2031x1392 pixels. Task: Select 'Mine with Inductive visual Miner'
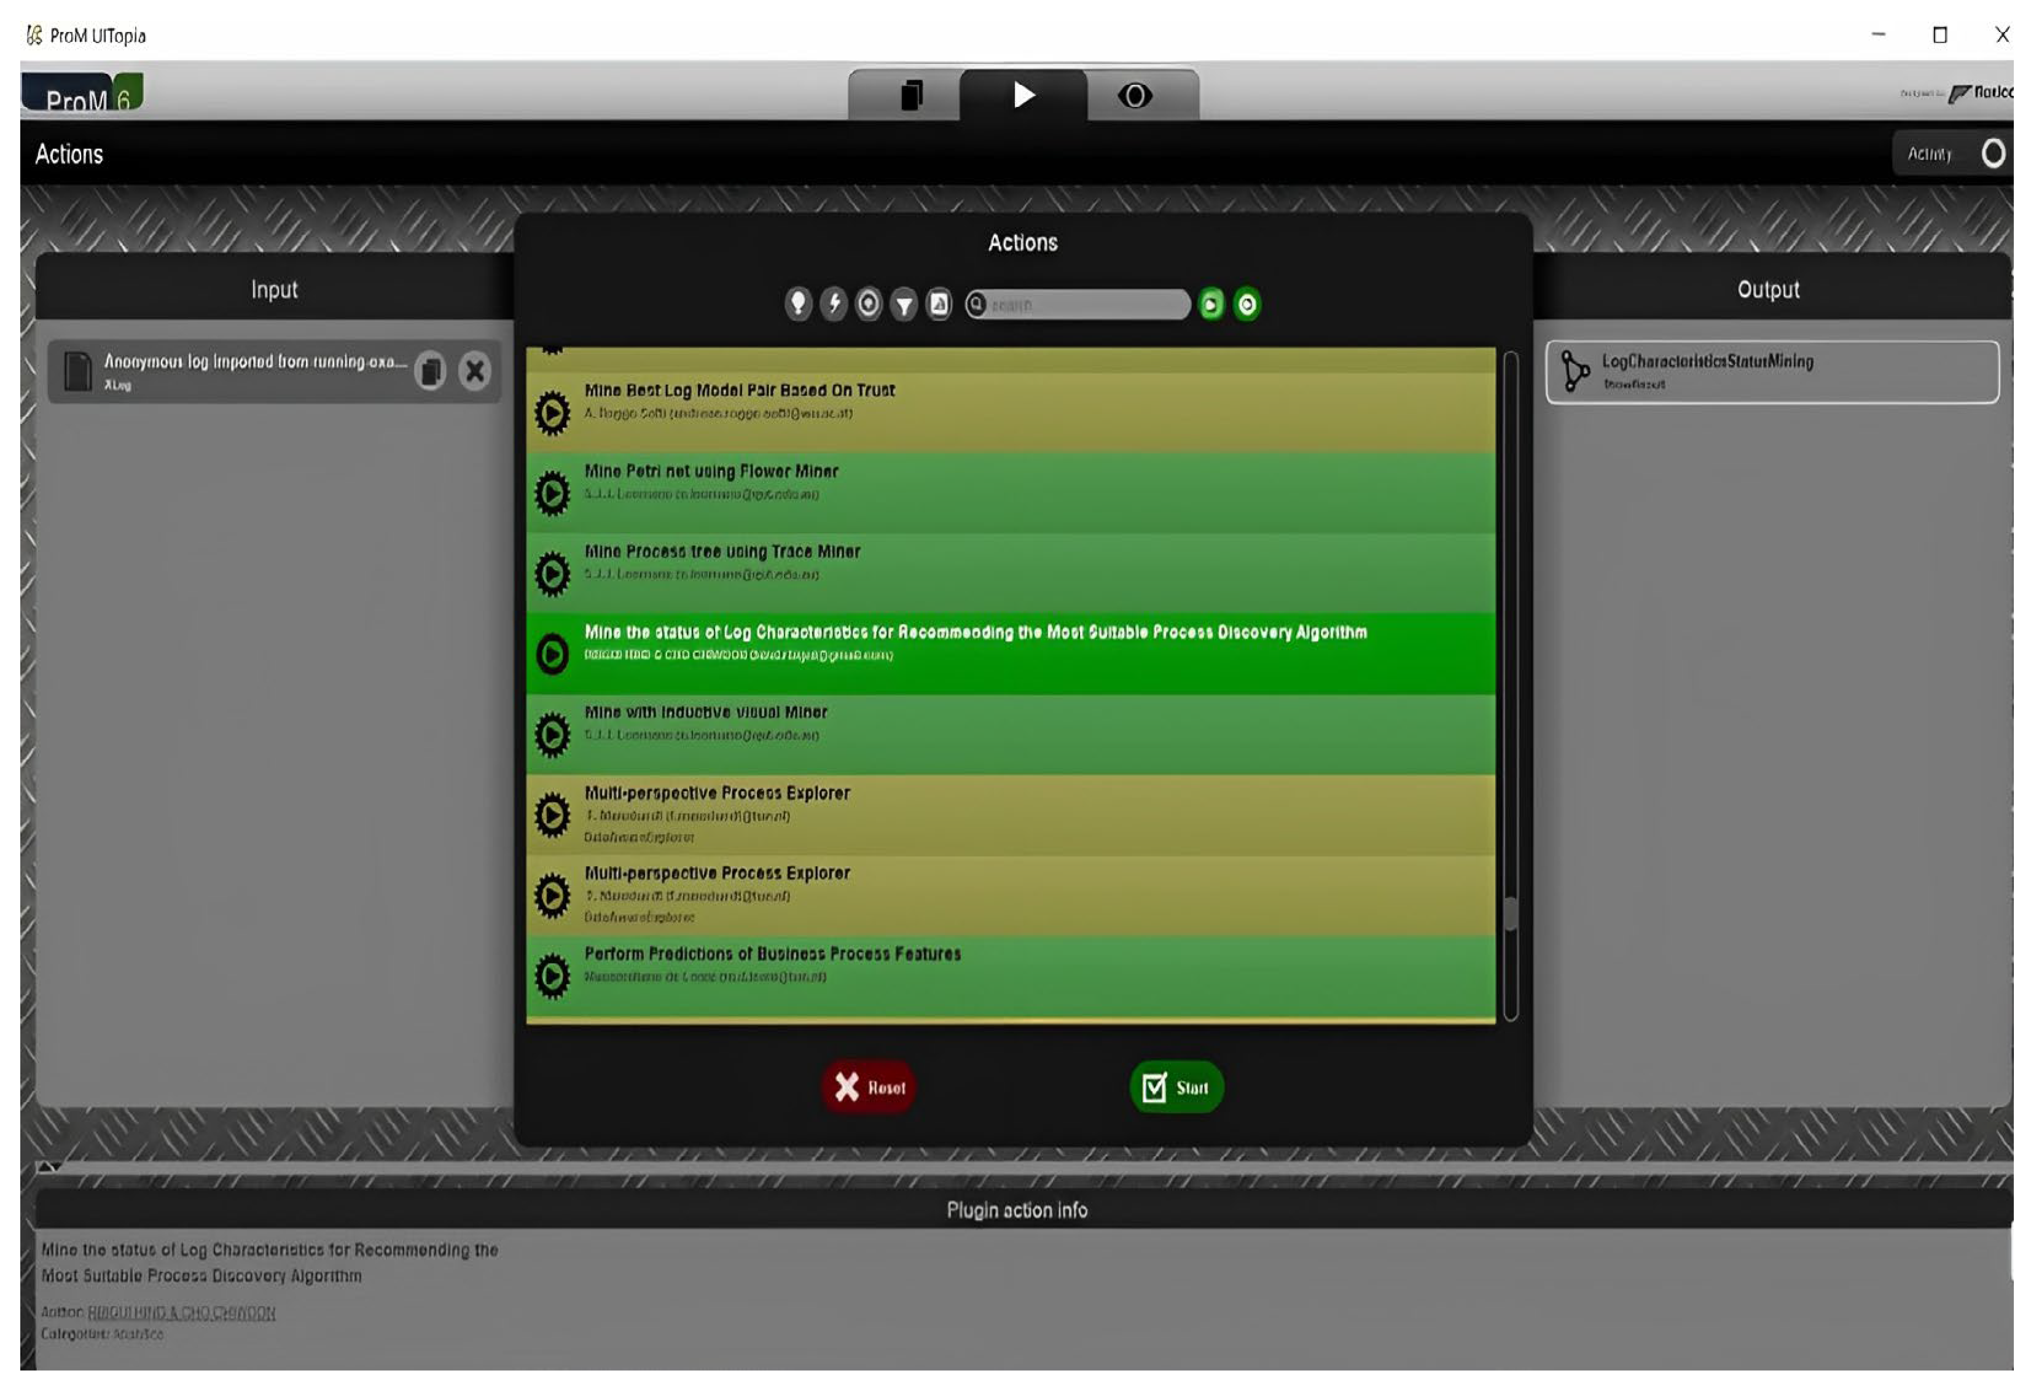tap(1011, 735)
